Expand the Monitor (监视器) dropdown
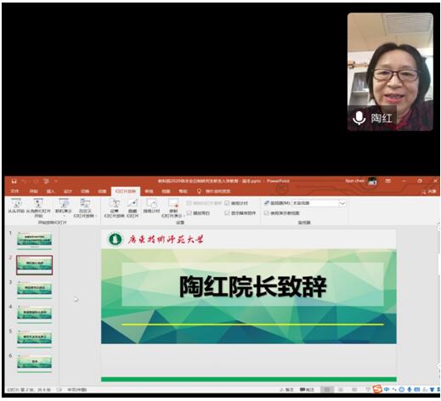This screenshot has width=441, height=401. (342, 203)
